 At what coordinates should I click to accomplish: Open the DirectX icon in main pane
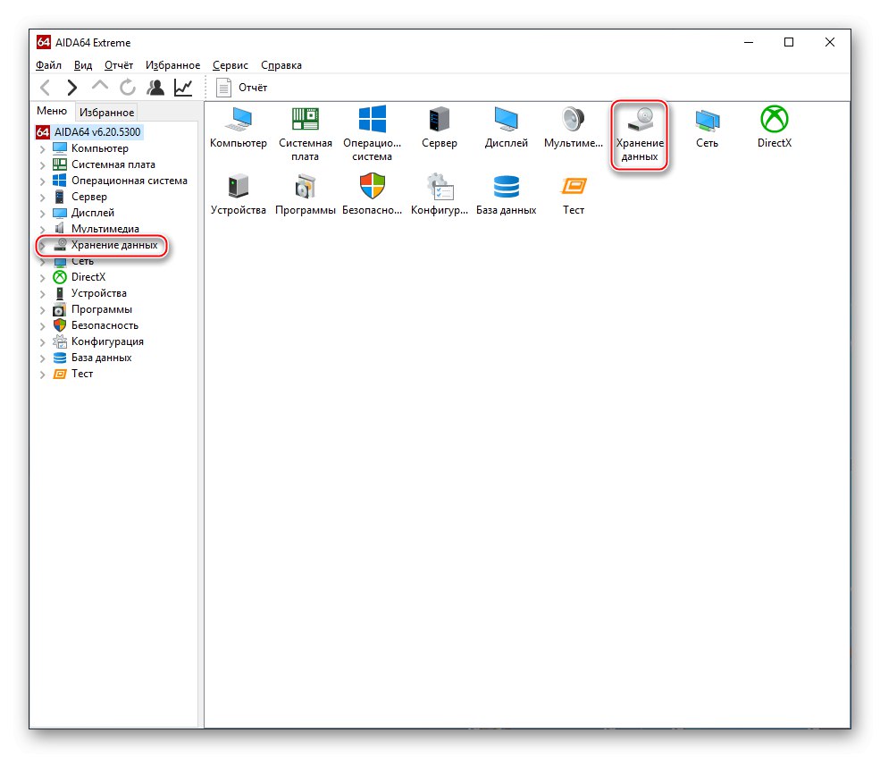coord(775,127)
